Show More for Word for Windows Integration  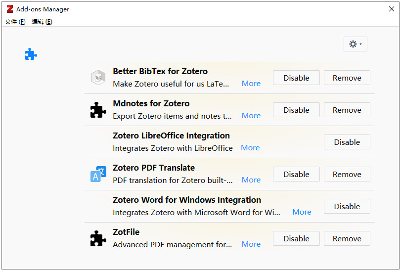coord(302,212)
